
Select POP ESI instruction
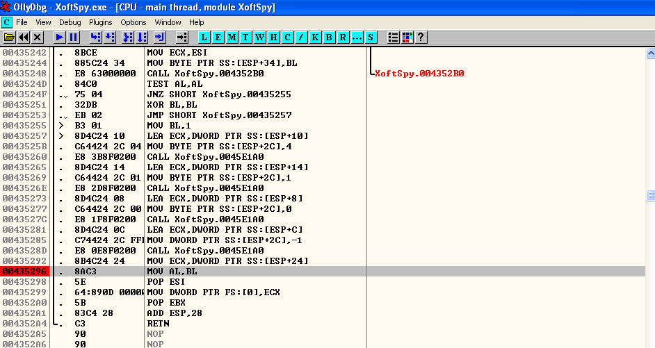(x=166, y=281)
